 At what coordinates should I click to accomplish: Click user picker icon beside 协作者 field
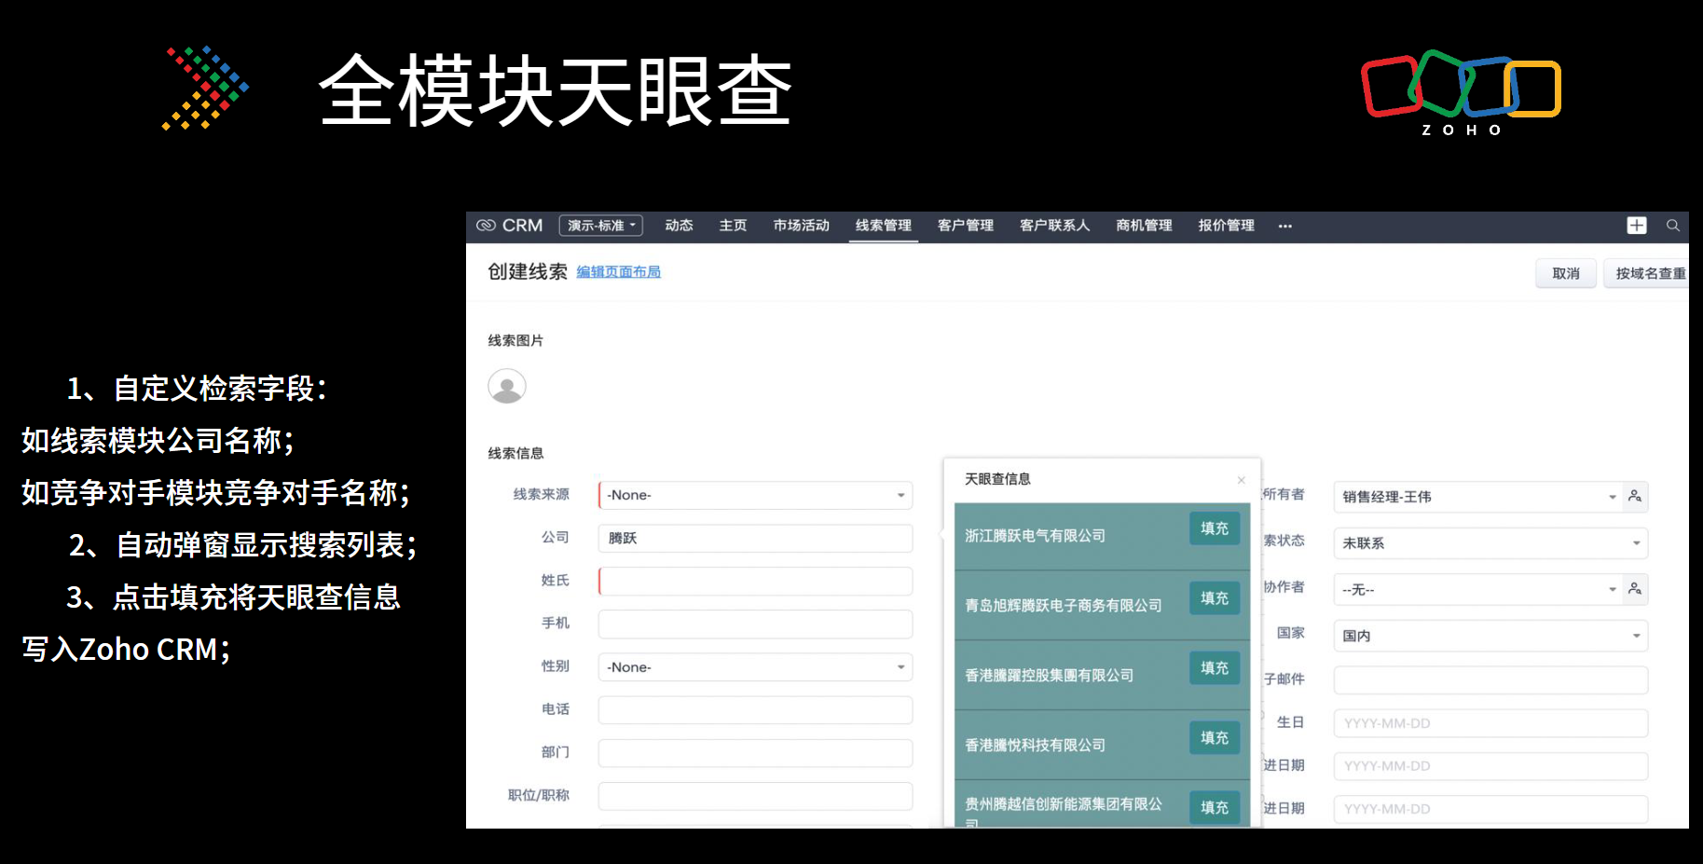point(1635,589)
